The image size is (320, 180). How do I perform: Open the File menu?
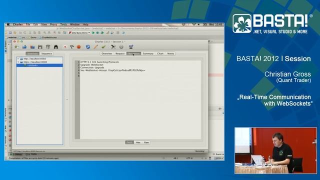[x=28, y=24]
